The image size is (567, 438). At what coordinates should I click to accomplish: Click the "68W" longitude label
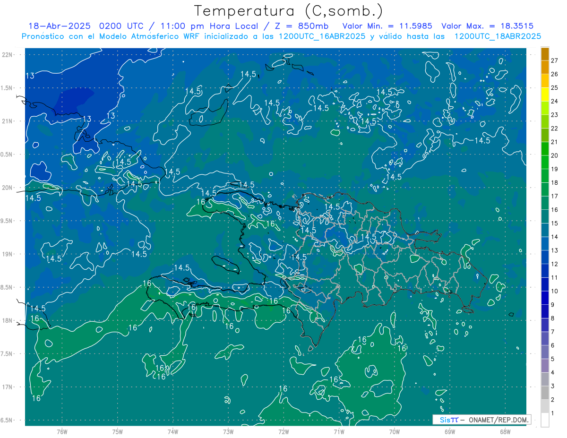(x=505, y=432)
